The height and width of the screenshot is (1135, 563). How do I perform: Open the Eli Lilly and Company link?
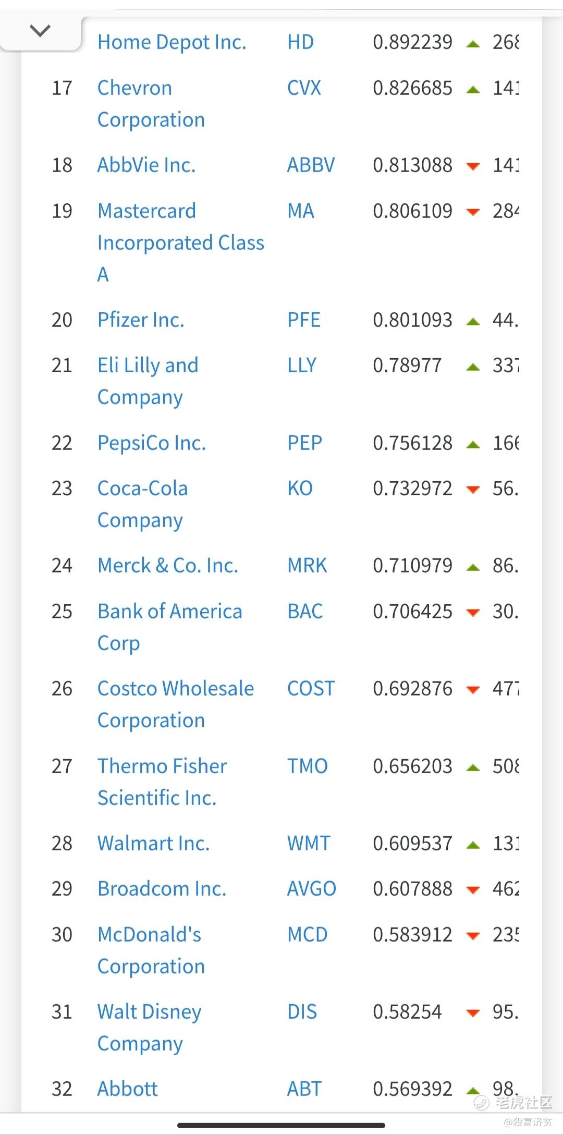tap(148, 381)
